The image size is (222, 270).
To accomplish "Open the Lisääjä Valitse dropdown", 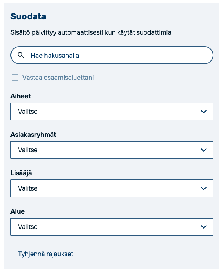I will (x=112, y=188).
